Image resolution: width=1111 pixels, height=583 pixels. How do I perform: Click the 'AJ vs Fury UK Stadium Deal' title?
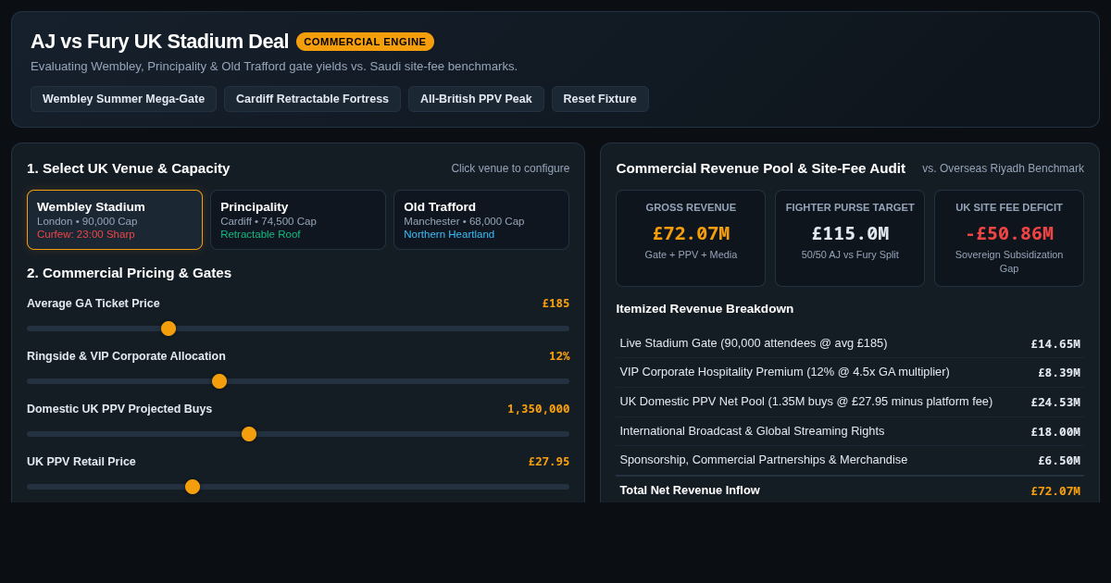(x=159, y=42)
